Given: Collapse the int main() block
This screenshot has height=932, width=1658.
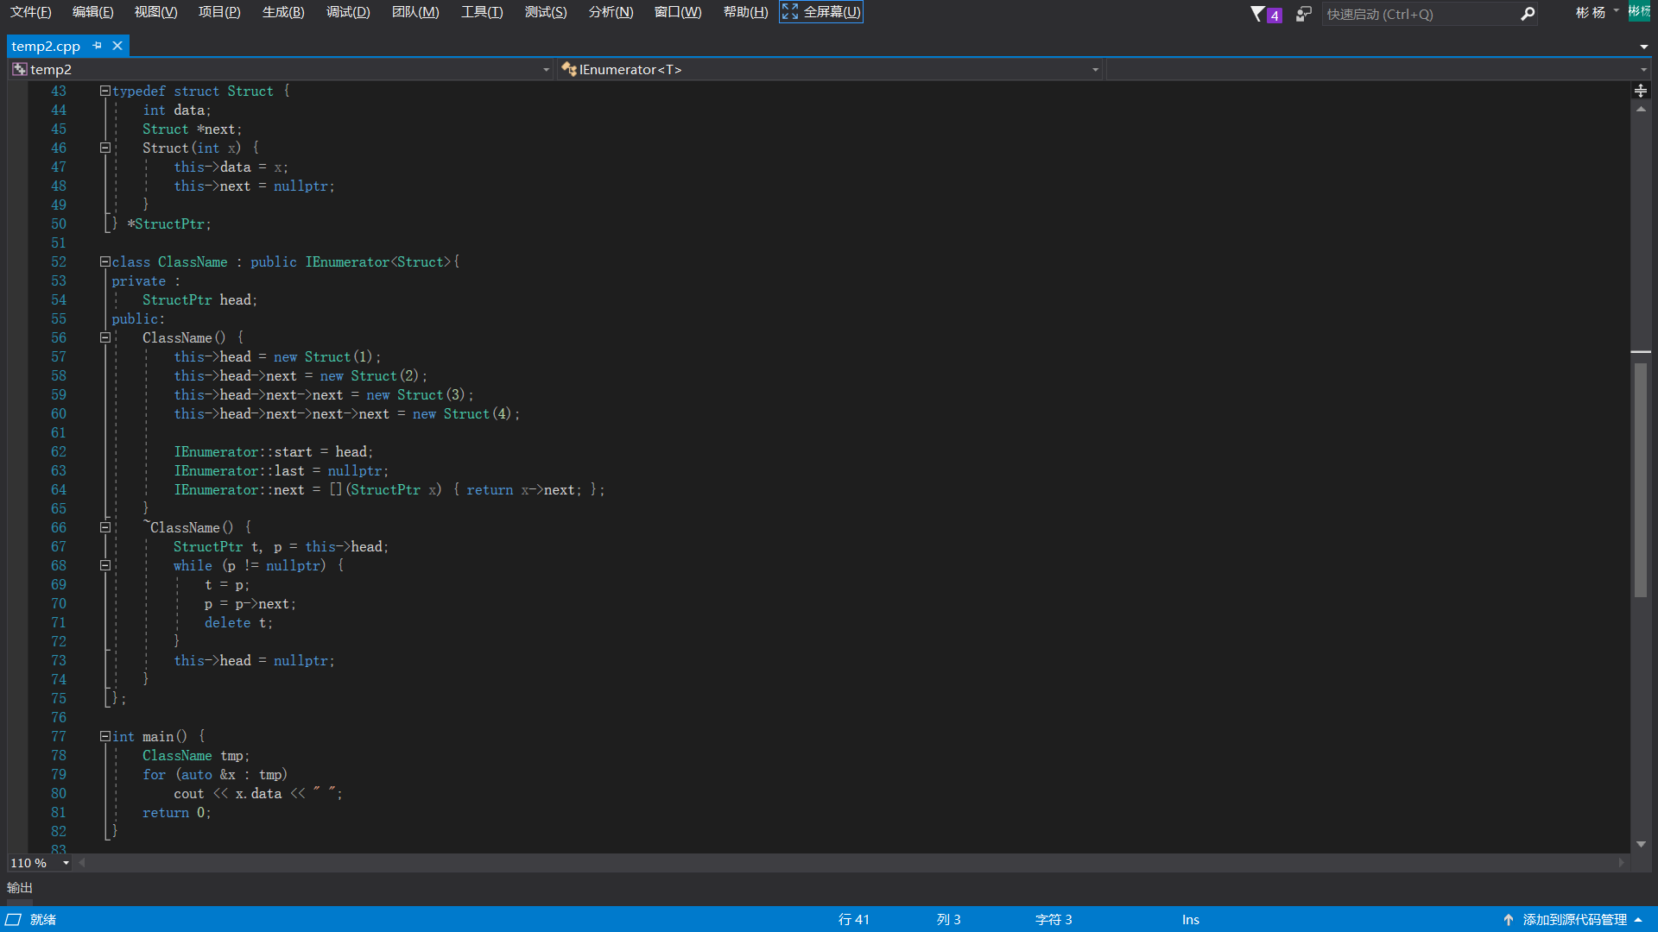Looking at the screenshot, I should (104, 736).
